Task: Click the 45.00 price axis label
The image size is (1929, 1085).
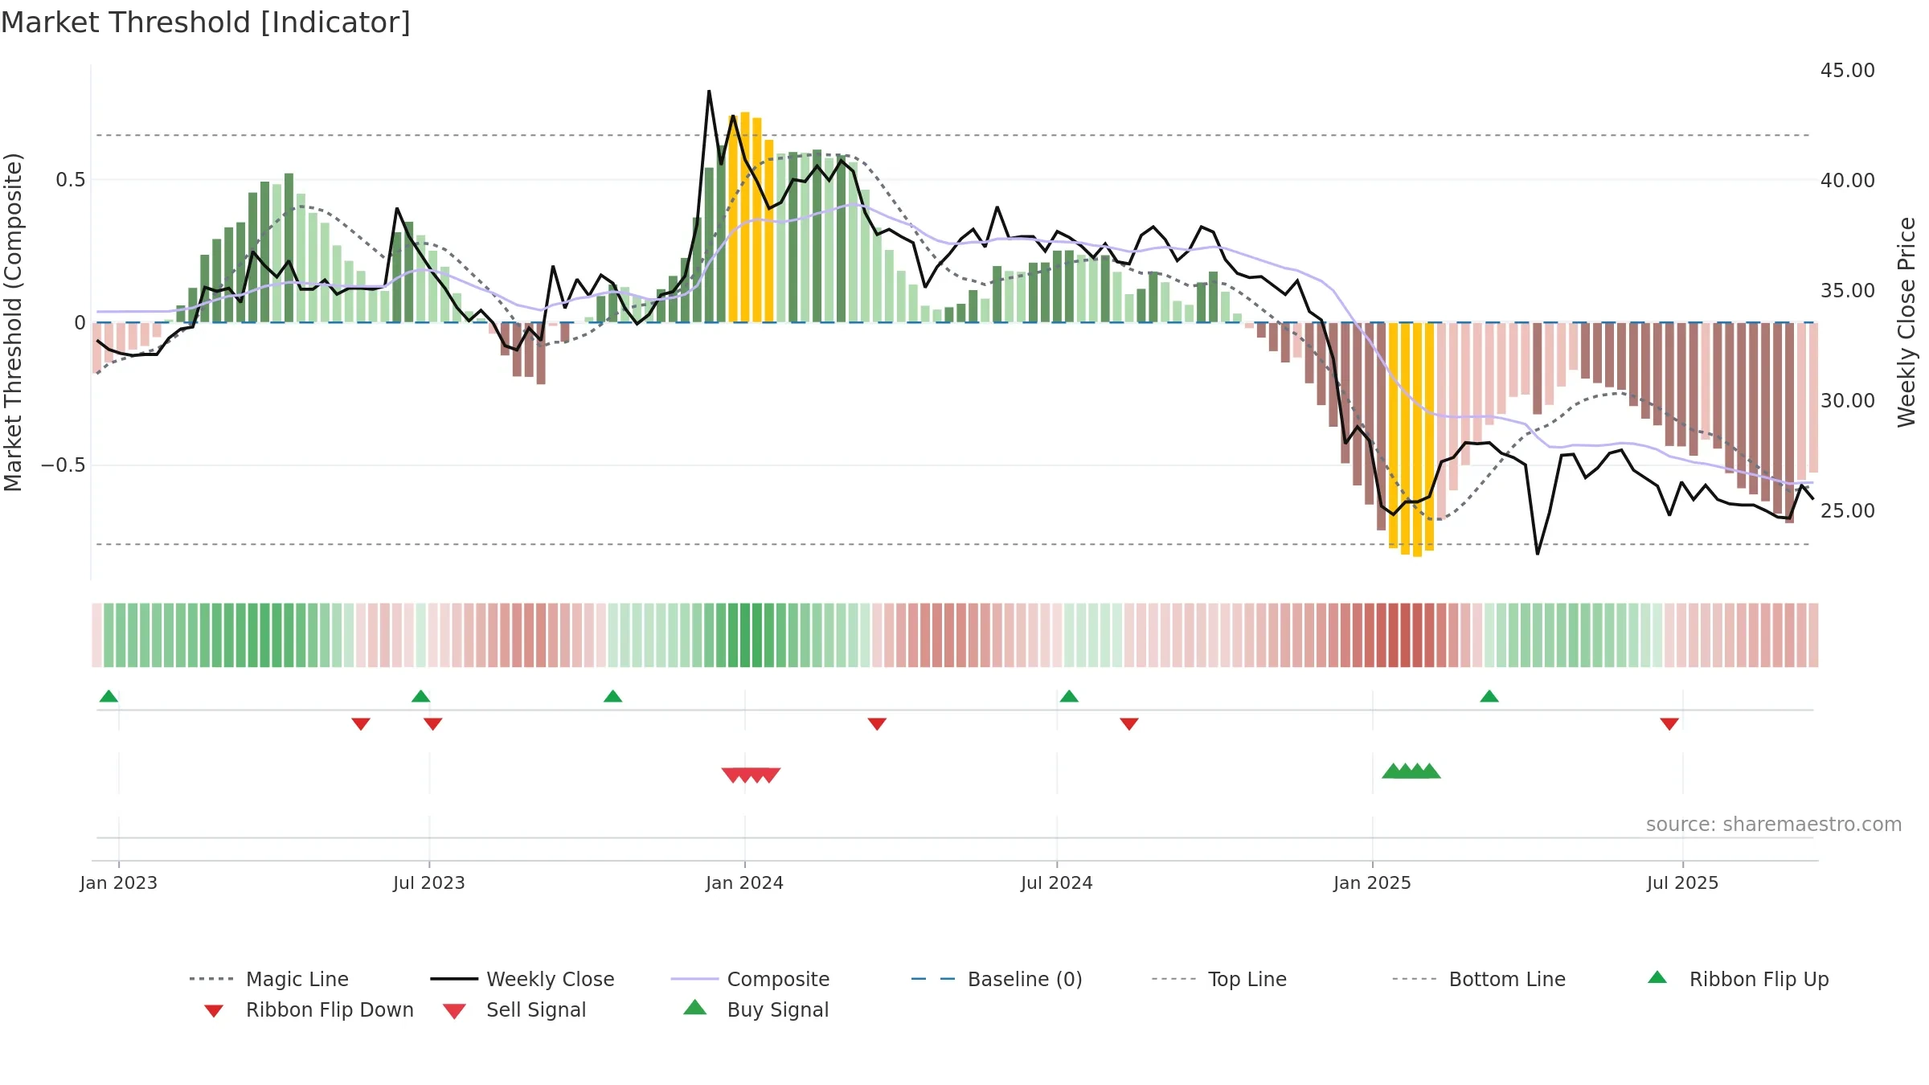Action: 1848,71
